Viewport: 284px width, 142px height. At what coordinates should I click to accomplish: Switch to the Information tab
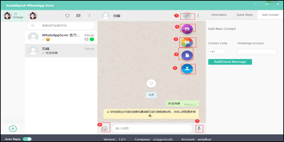click(219, 15)
